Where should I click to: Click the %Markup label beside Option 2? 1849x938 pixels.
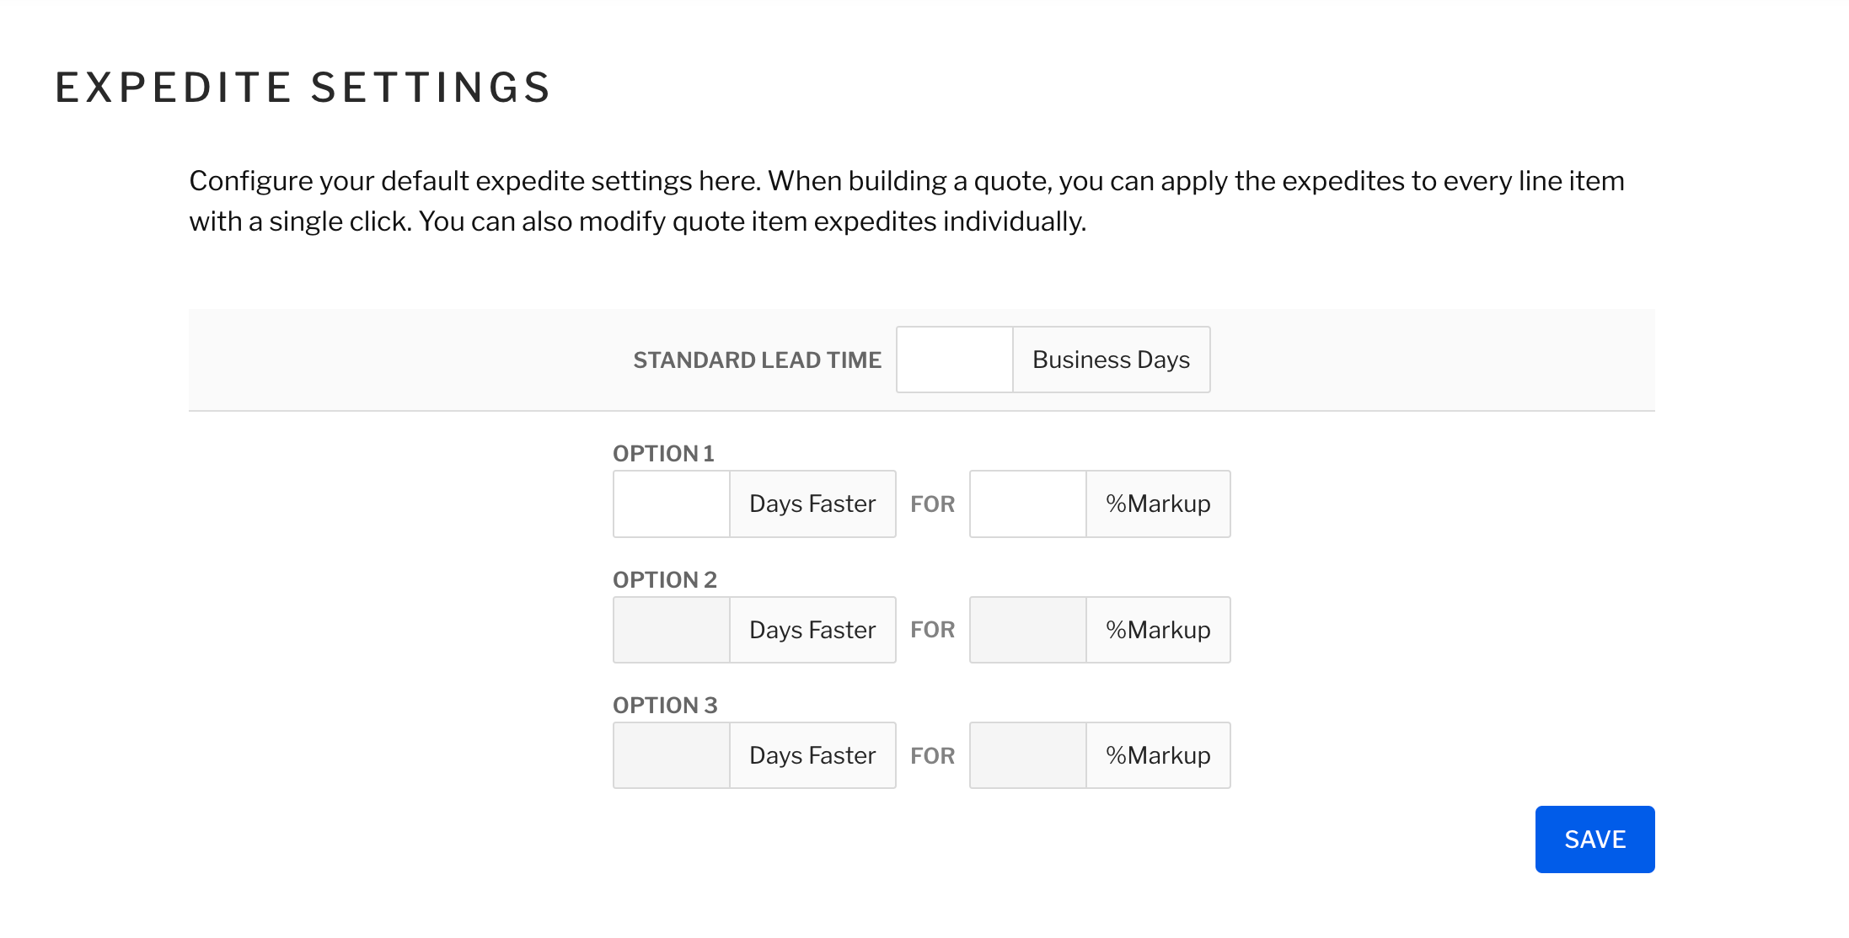click(1158, 629)
